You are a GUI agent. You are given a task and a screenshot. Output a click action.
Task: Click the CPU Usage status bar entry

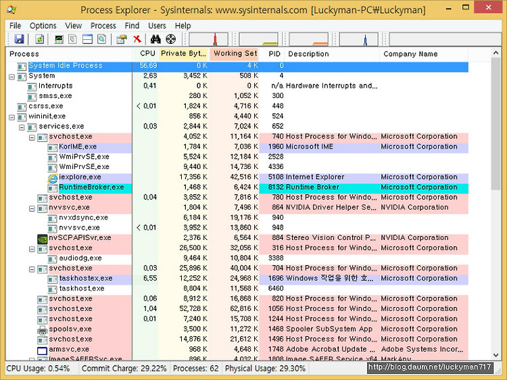point(38,369)
